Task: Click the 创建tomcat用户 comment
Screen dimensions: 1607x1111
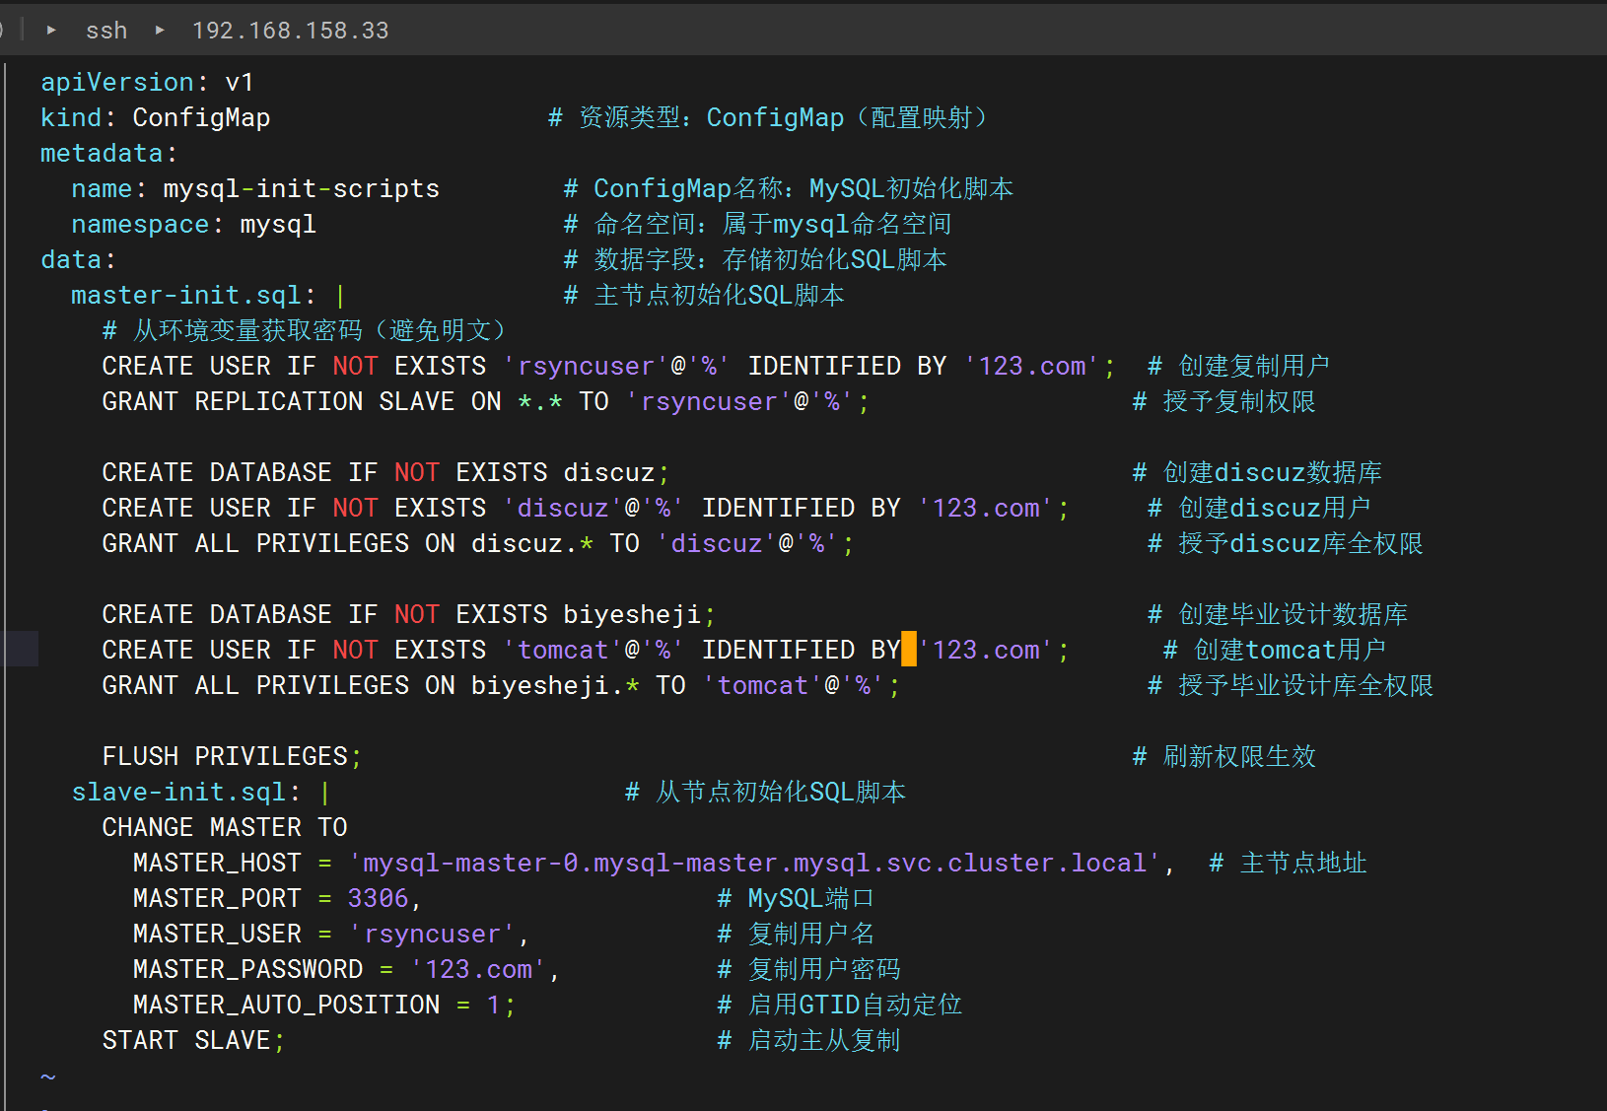Action: point(1275,650)
